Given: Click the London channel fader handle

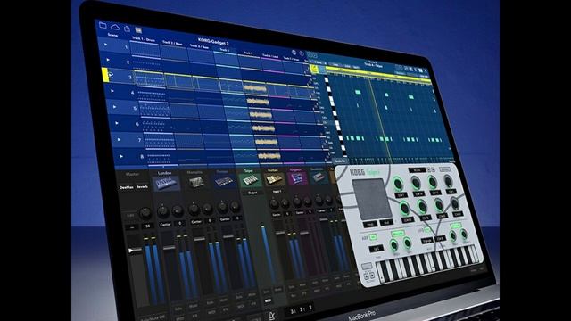Looking at the screenshot, I should tap(169, 248).
